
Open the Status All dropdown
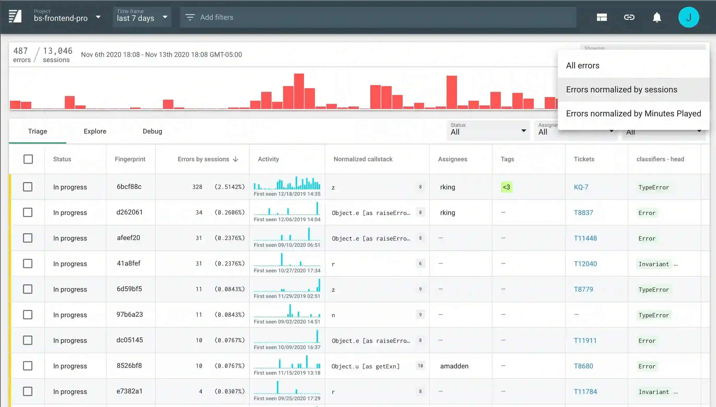(488, 131)
